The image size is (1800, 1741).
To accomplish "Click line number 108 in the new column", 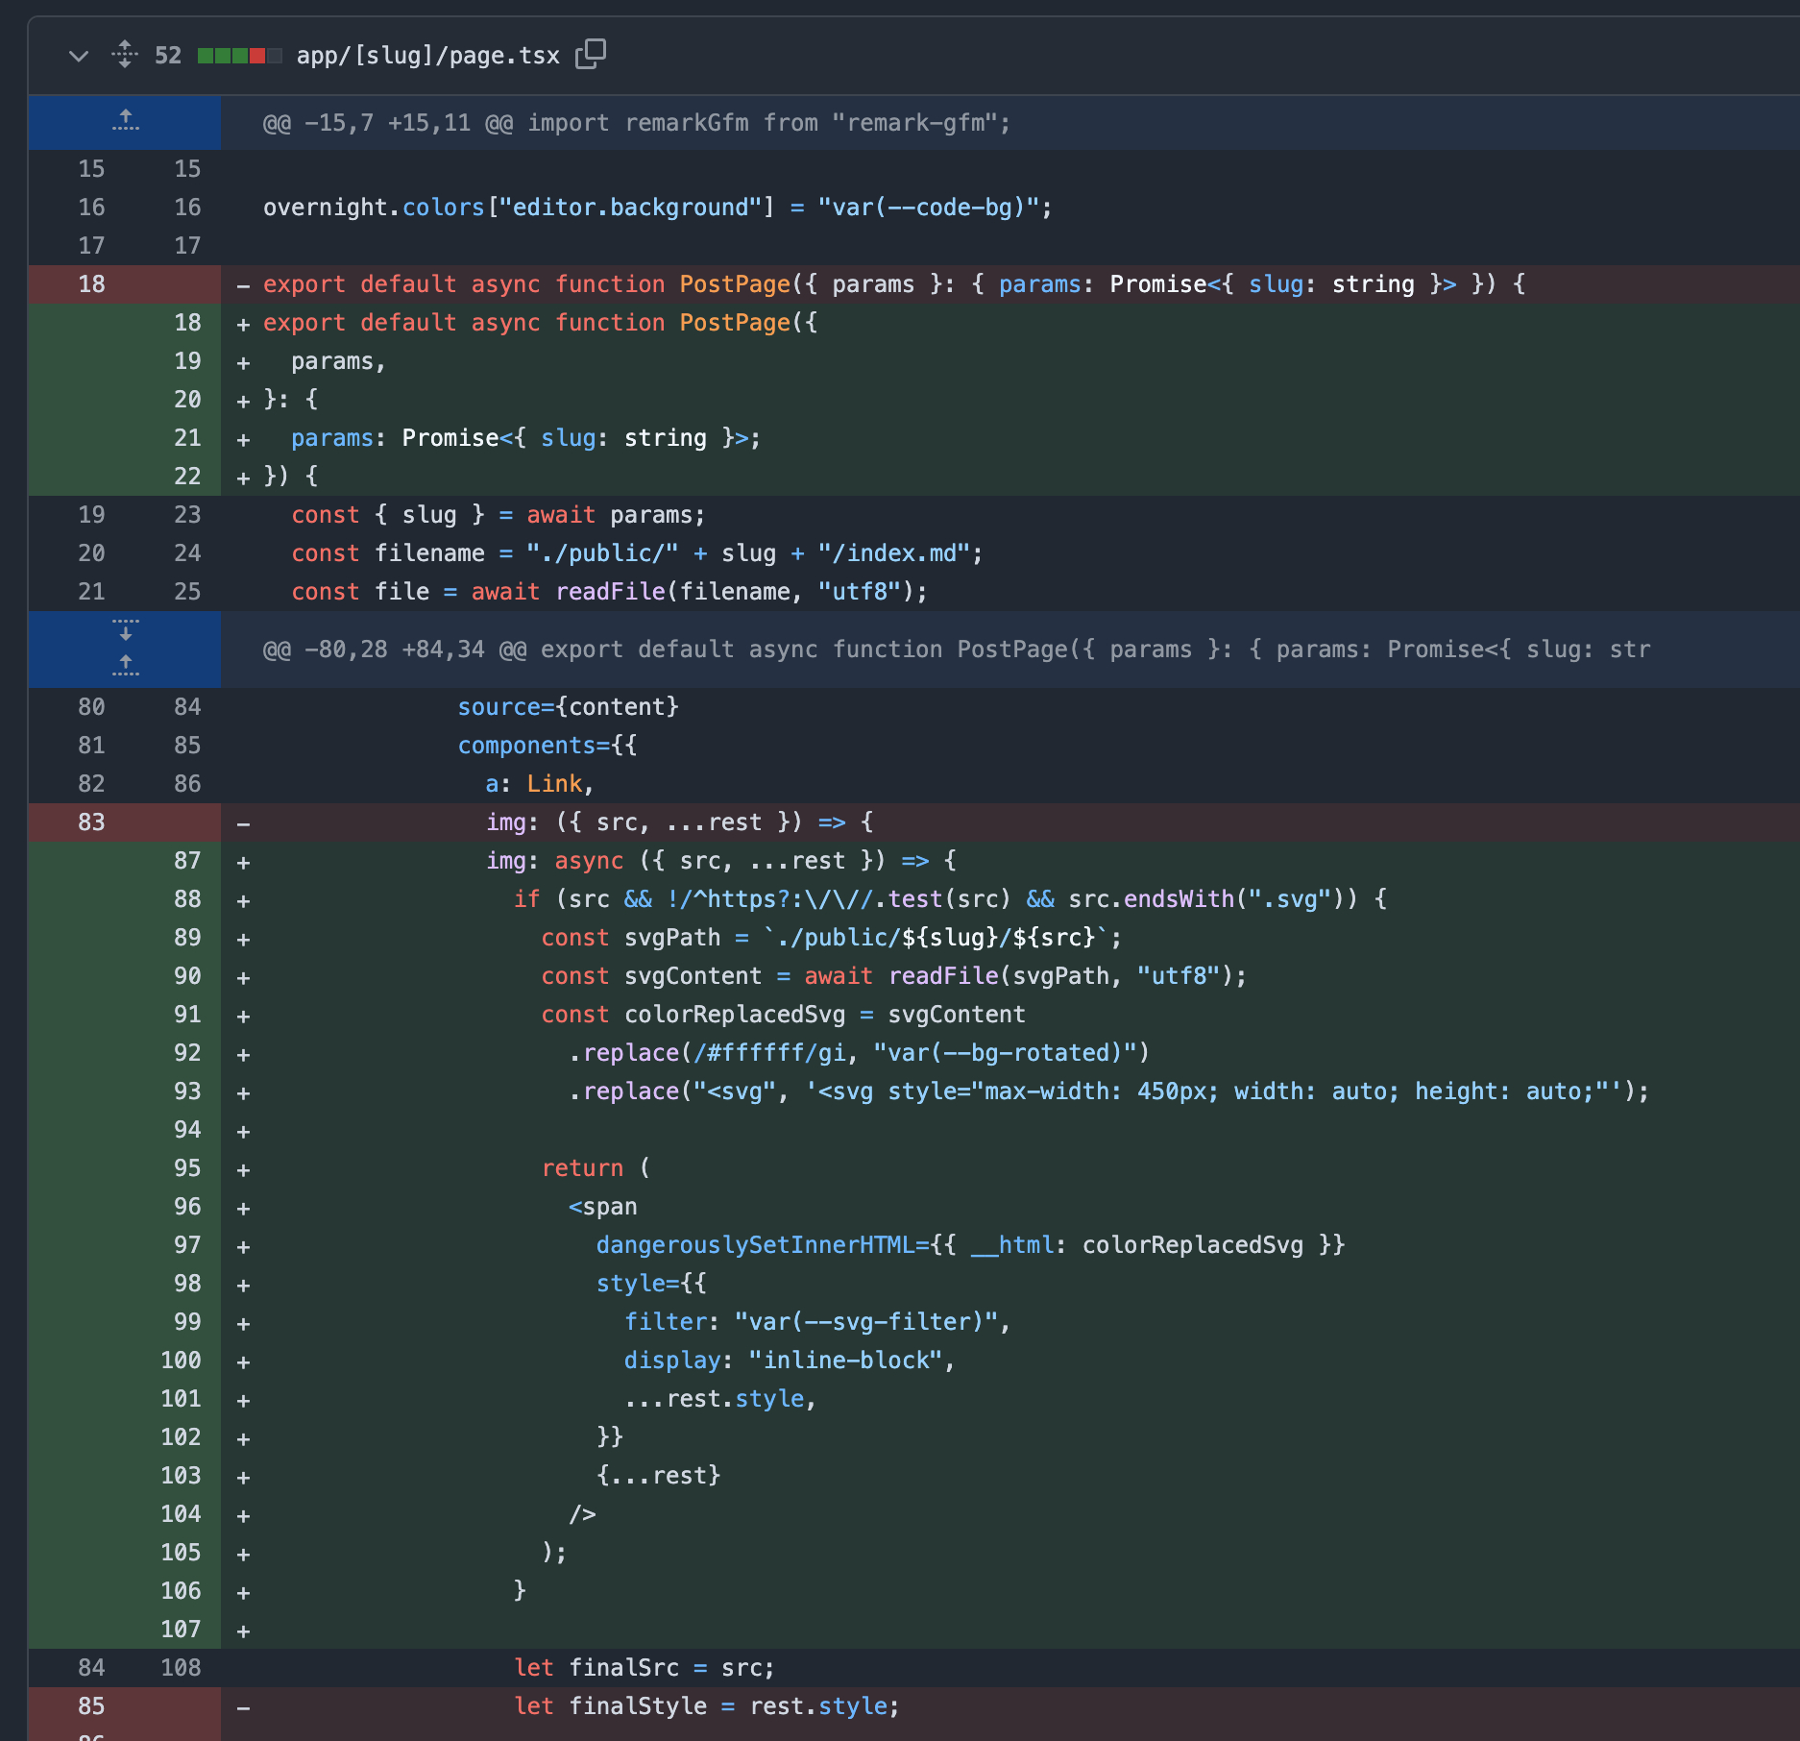I will click(x=182, y=1668).
